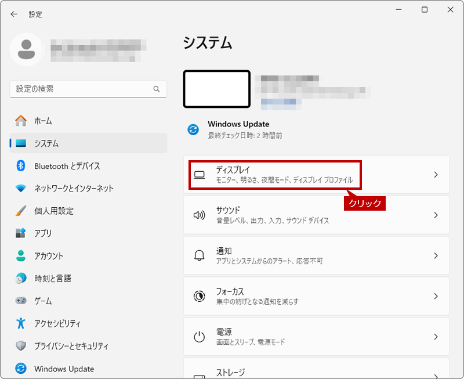Click the 個人用設定 paintbrush icon
Viewport: 464px width, 379px height.
tap(21, 211)
